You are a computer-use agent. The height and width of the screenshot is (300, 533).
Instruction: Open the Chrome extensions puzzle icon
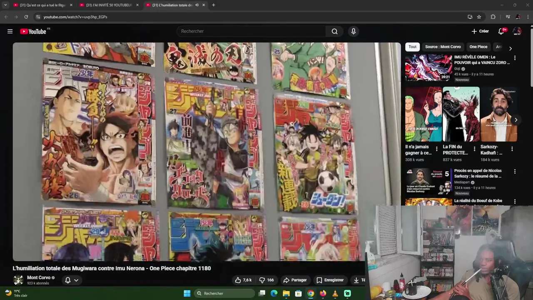click(x=493, y=17)
